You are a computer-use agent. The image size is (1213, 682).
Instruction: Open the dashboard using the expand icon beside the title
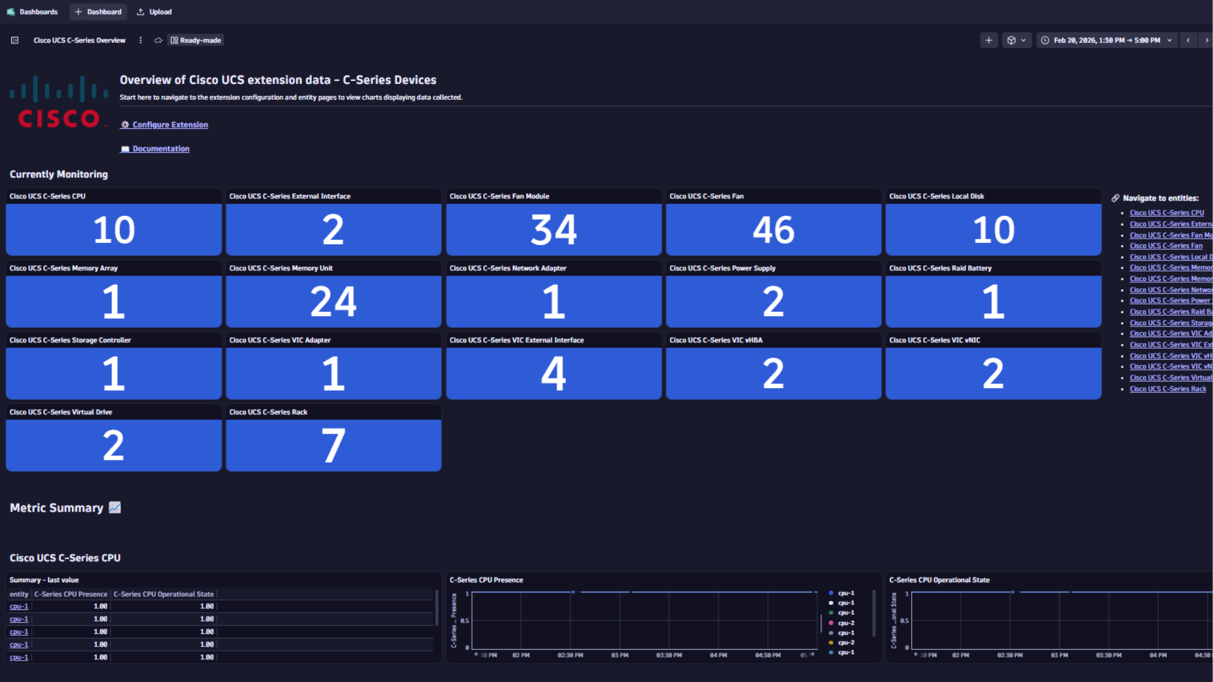point(14,40)
